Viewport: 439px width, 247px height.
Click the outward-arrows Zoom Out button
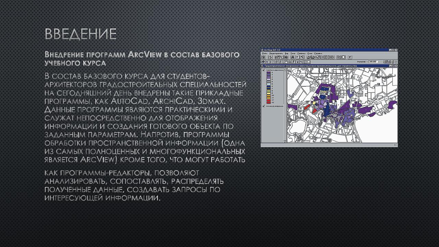[x=327, y=57]
